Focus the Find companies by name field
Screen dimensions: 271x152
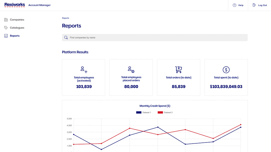[155, 38]
